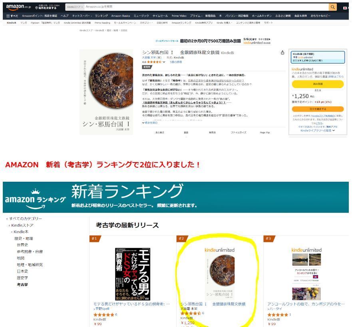Open the Kindleストア search category dropdown
354x327 pixels.
(75, 7)
